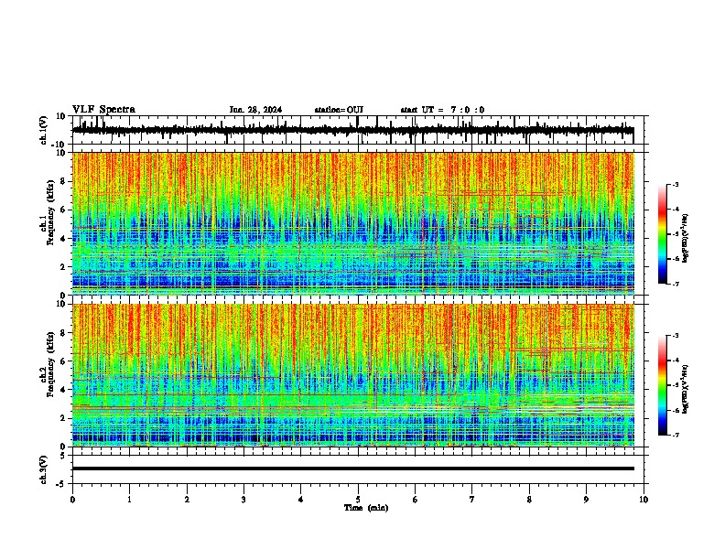
Task: Click the "4" kHz tick on ch.1 spectrogram
Action: point(63,239)
